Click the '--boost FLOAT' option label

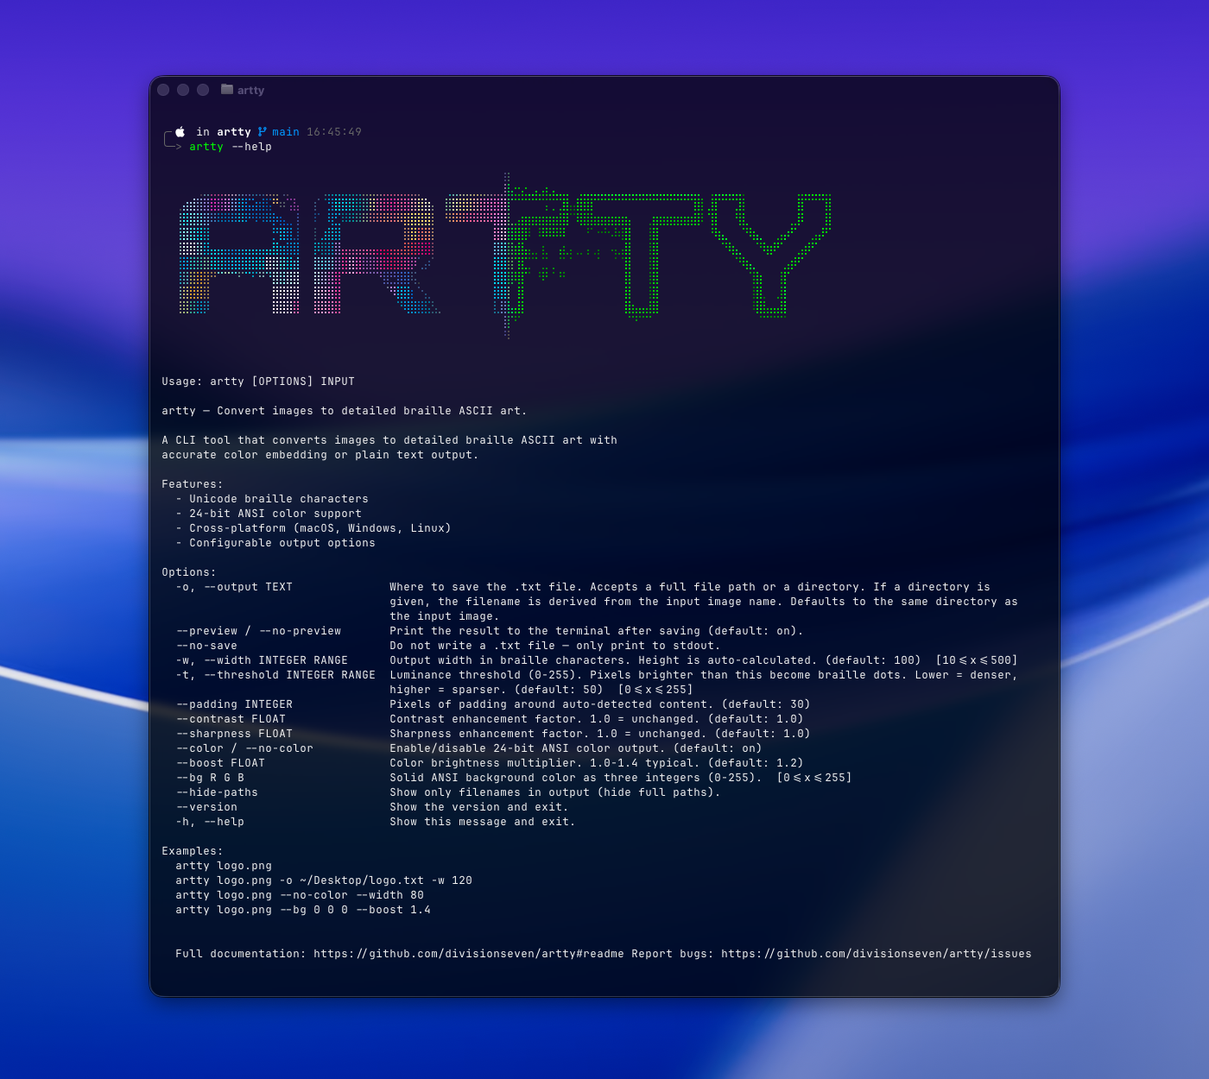(221, 762)
